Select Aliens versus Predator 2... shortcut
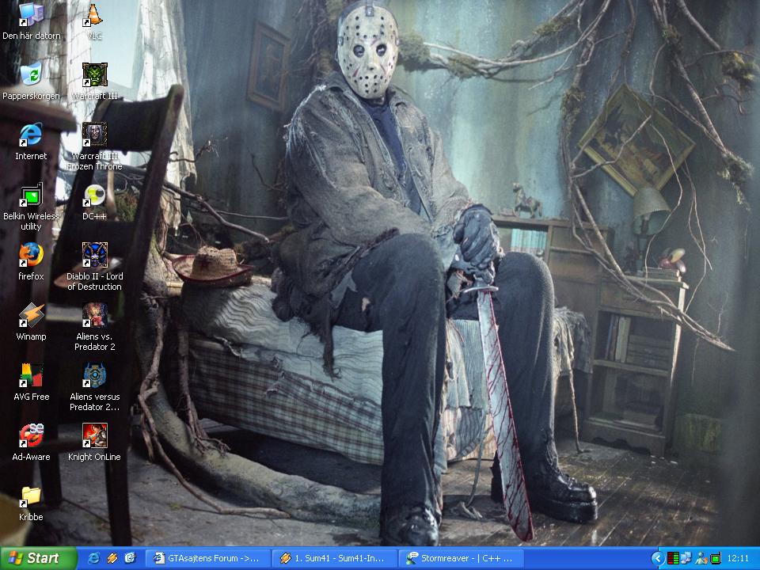 point(94,387)
